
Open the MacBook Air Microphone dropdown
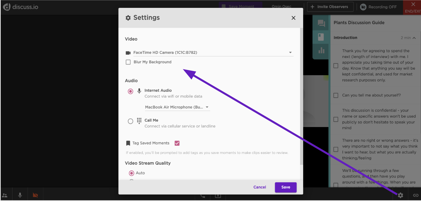coord(207,107)
